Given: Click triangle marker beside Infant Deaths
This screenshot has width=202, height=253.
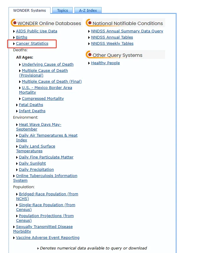Looking at the screenshot, I should coord(17,111).
